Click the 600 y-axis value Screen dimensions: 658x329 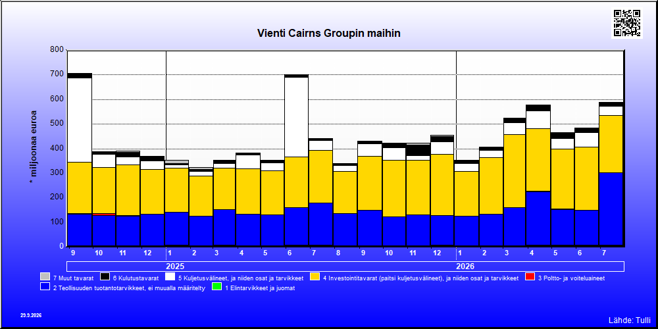[x=58, y=99]
